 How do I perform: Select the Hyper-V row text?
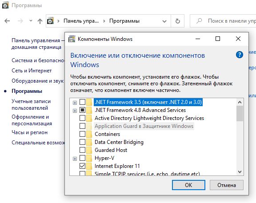coord(104,158)
